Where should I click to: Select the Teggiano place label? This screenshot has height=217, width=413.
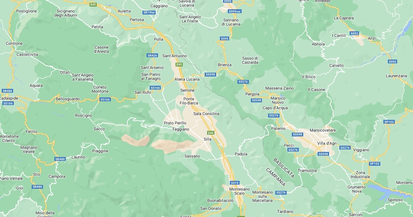point(181,130)
